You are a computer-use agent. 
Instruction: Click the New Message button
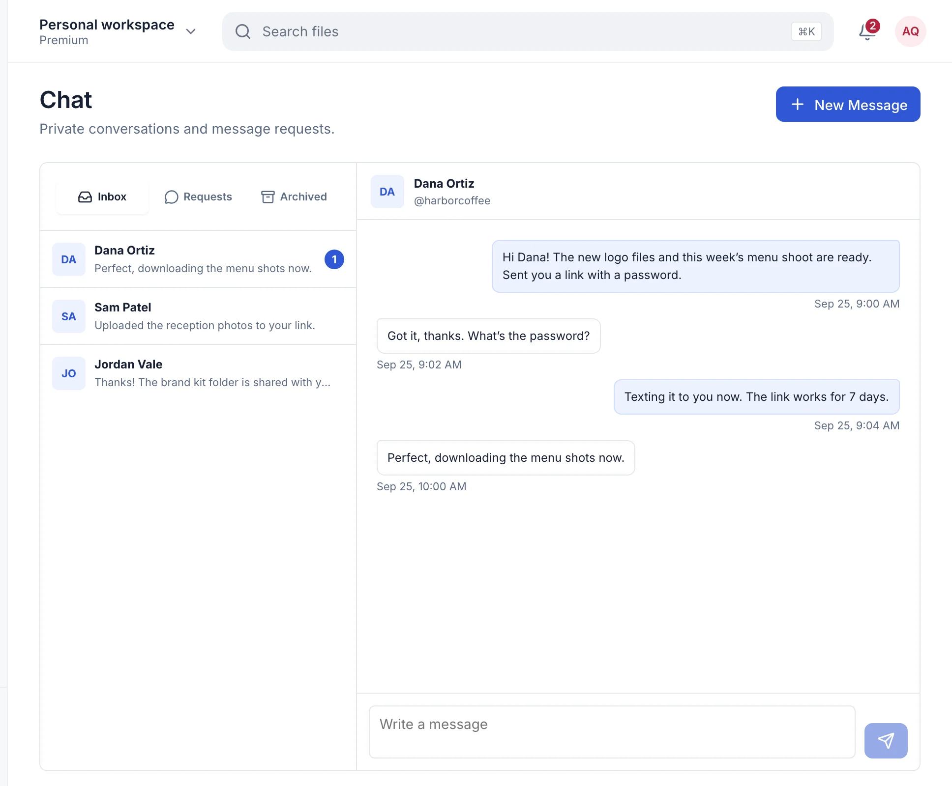848,104
